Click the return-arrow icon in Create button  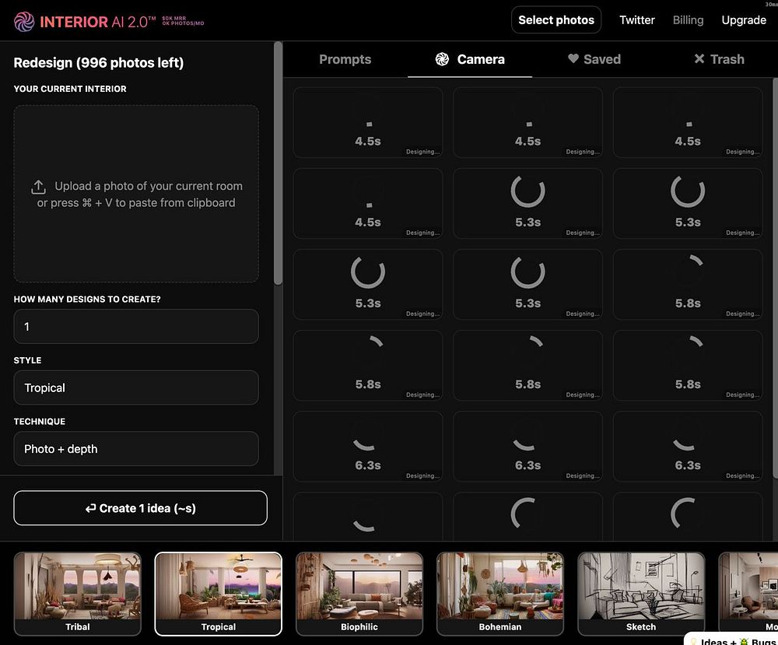coord(90,508)
